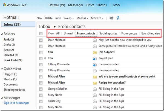This screenshot has width=164, height=111.
Task: Switch view filter to All
Action: [x=58, y=33]
